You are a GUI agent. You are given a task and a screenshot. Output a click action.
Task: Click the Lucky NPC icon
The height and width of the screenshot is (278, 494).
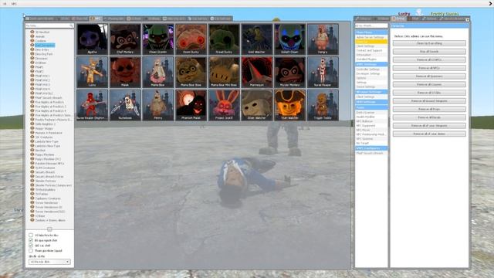tap(93, 72)
